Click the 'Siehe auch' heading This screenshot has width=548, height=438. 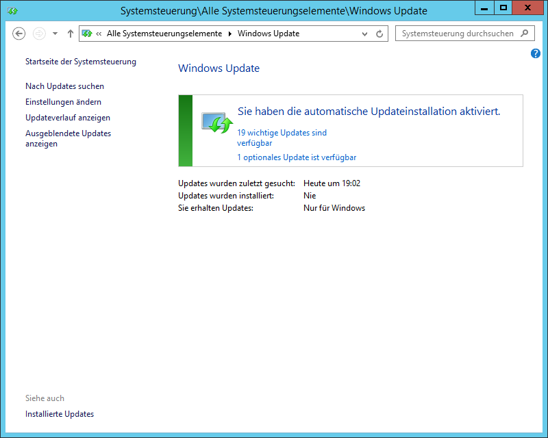[45, 398]
